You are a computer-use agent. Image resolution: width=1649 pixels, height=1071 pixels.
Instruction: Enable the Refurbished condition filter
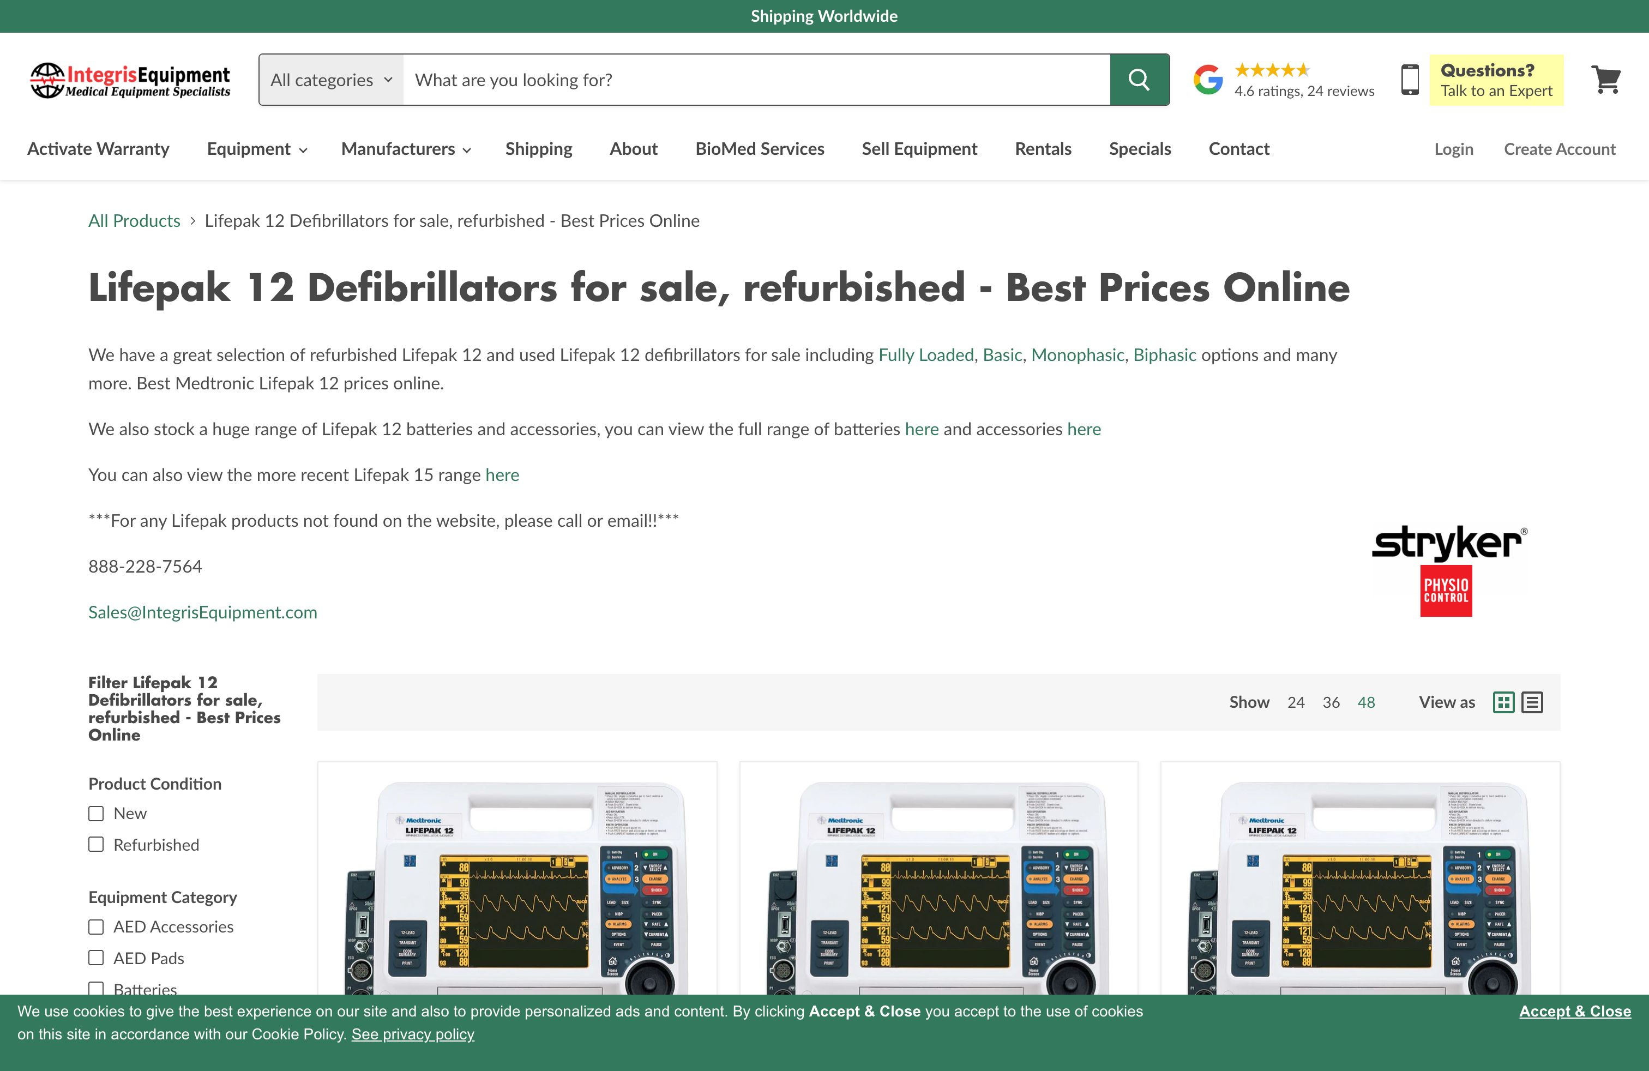97,845
